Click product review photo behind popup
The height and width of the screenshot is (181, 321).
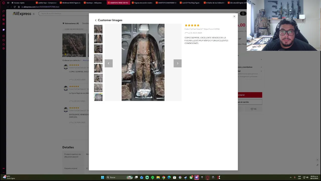(x=74, y=45)
